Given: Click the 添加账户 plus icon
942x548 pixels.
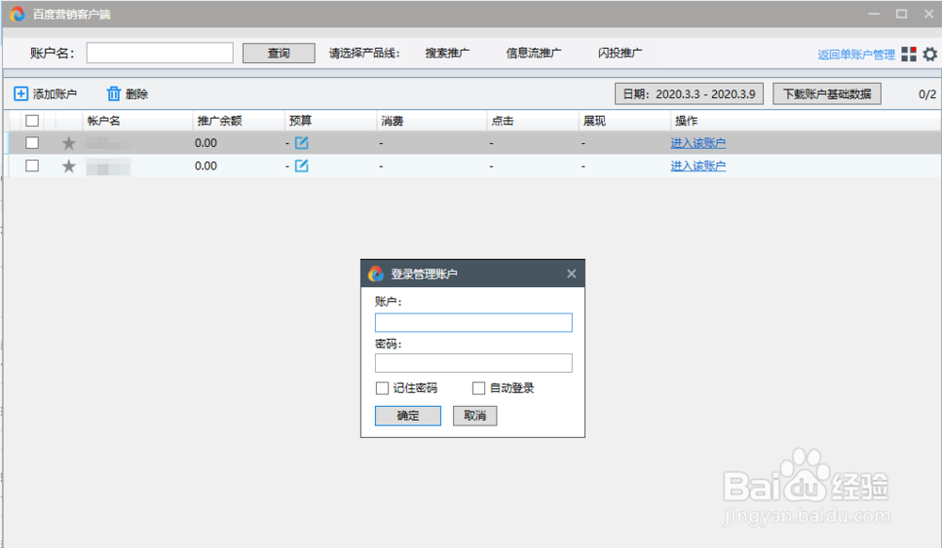Looking at the screenshot, I should pos(21,93).
